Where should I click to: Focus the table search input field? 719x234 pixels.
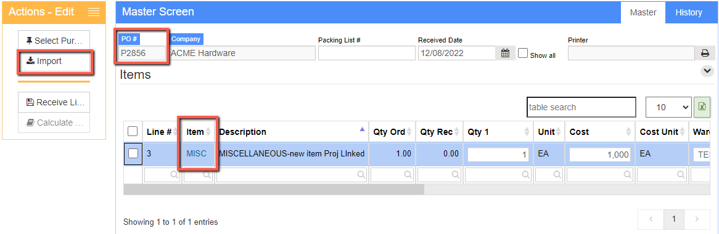(x=581, y=107)
